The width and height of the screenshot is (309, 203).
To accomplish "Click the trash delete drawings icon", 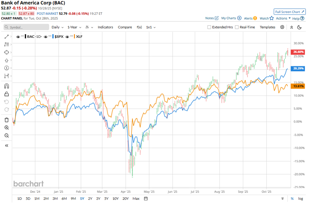I will (7, 120).
